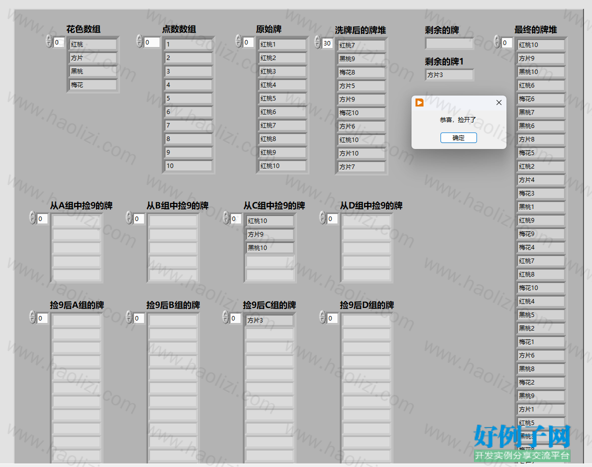The width and height of the screenshot is (592, 467).
Task: Click 黑桃10 in 从C组中捡9的牌
Action: pos(270,248)
